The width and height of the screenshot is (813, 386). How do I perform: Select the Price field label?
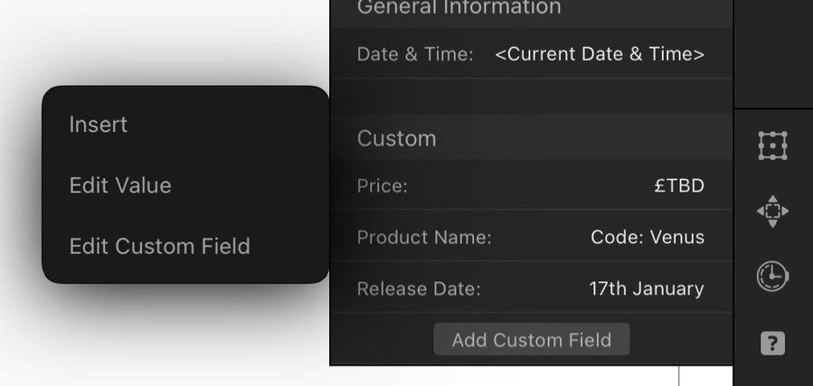coord(383,186)
